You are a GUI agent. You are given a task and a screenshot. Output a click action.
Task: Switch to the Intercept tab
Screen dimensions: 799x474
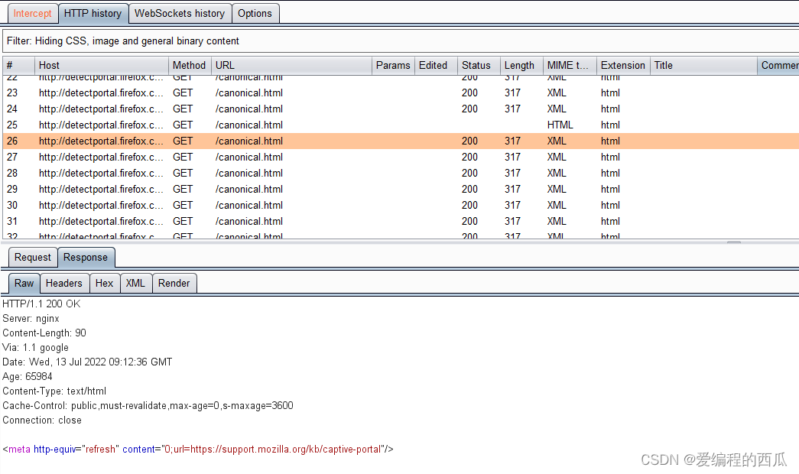pos(33,14)
